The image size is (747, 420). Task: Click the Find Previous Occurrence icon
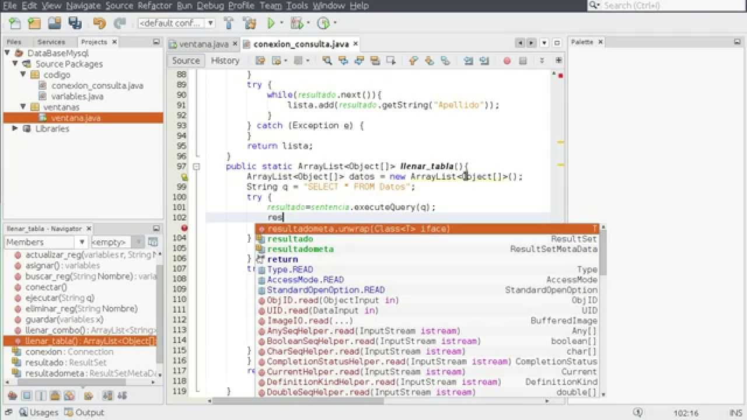coord(343,61)
